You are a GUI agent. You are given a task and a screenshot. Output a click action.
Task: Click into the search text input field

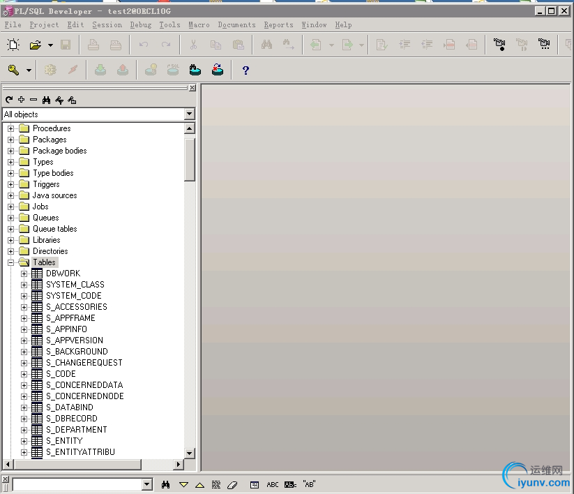(x=77, y=484)
